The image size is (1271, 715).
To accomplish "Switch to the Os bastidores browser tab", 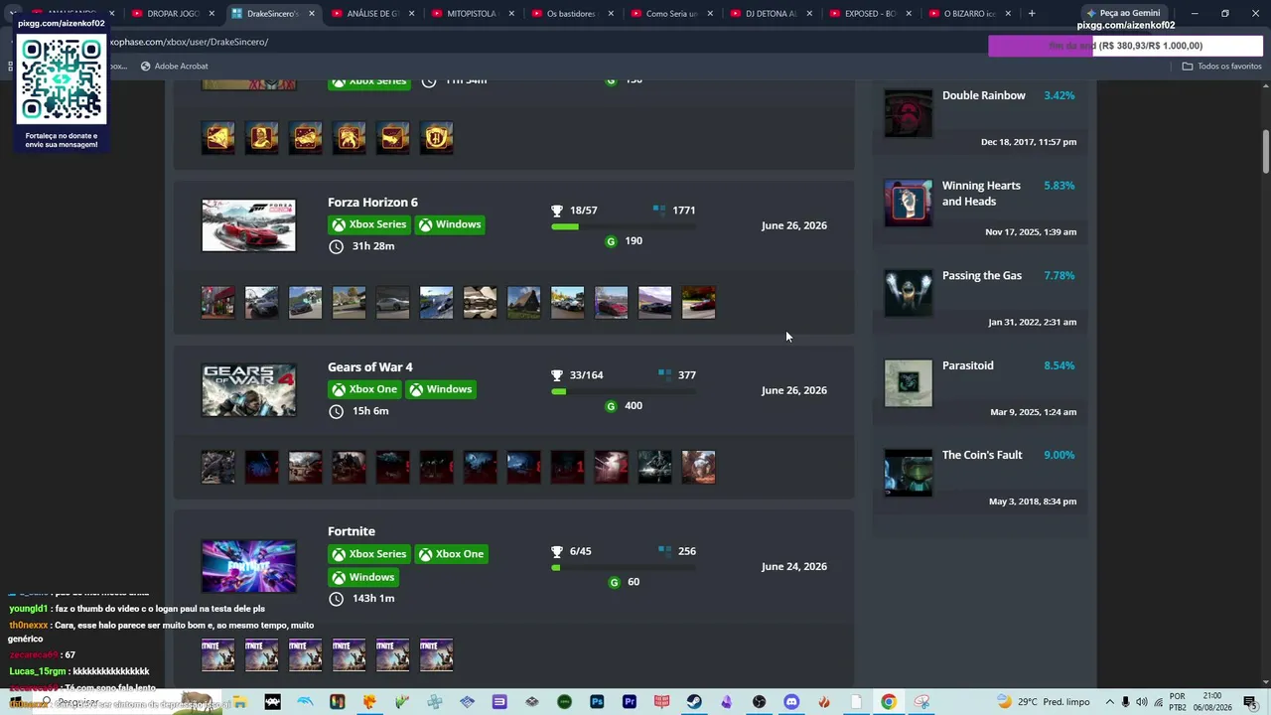I will (x=572, y=14).
